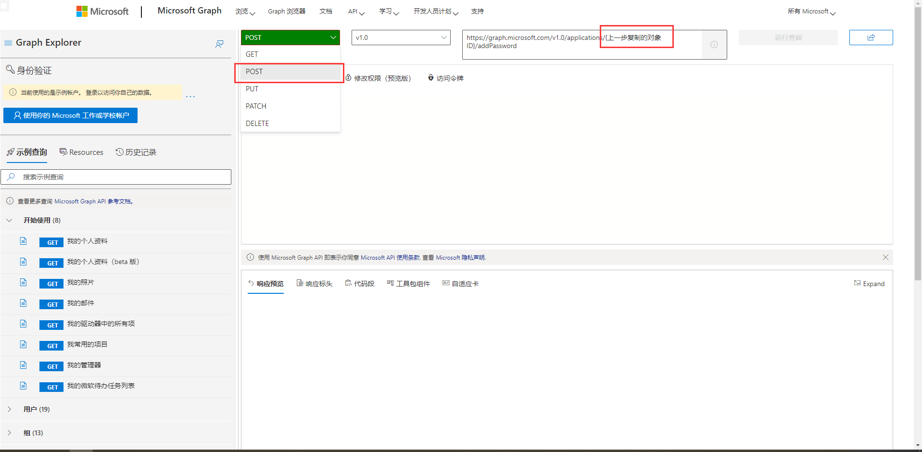
Task: Run the GET 我的邮件 sample query
Action: 115,303
